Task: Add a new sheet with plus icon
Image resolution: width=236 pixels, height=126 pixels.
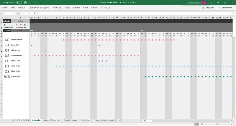Action: click(121, 121)
